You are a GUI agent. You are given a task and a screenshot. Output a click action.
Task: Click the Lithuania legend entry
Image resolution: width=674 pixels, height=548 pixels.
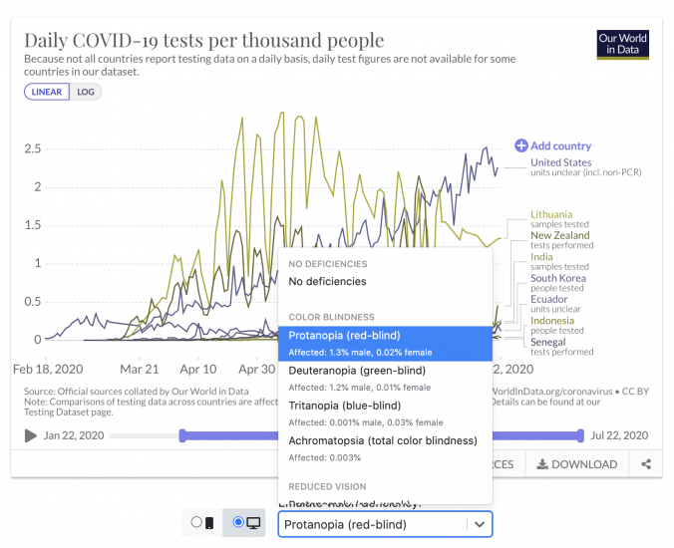(551, 214)
